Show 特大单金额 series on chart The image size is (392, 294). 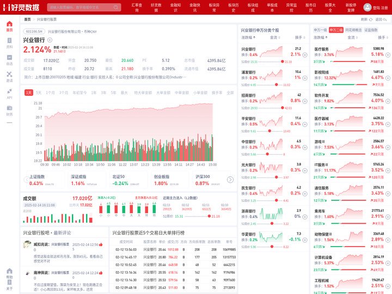click(x=143, y=93)
